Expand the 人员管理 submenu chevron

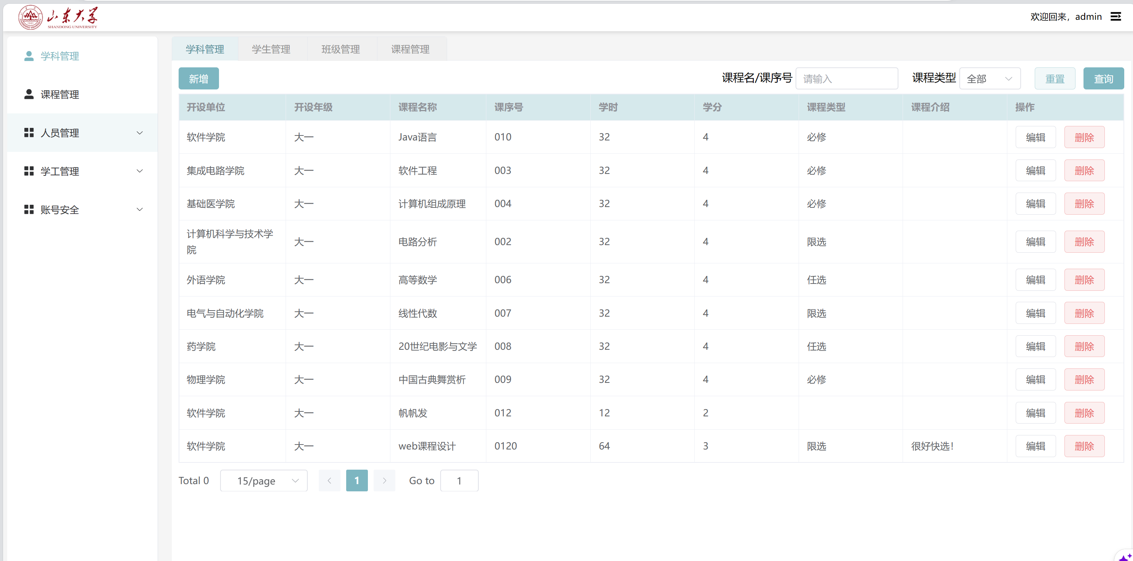(x=140, y=133)
